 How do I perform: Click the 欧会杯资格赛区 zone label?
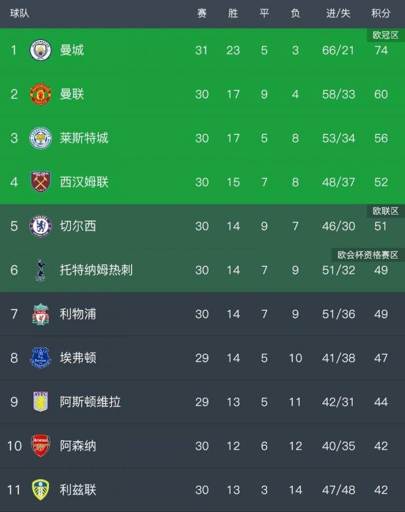pos(368,255)
